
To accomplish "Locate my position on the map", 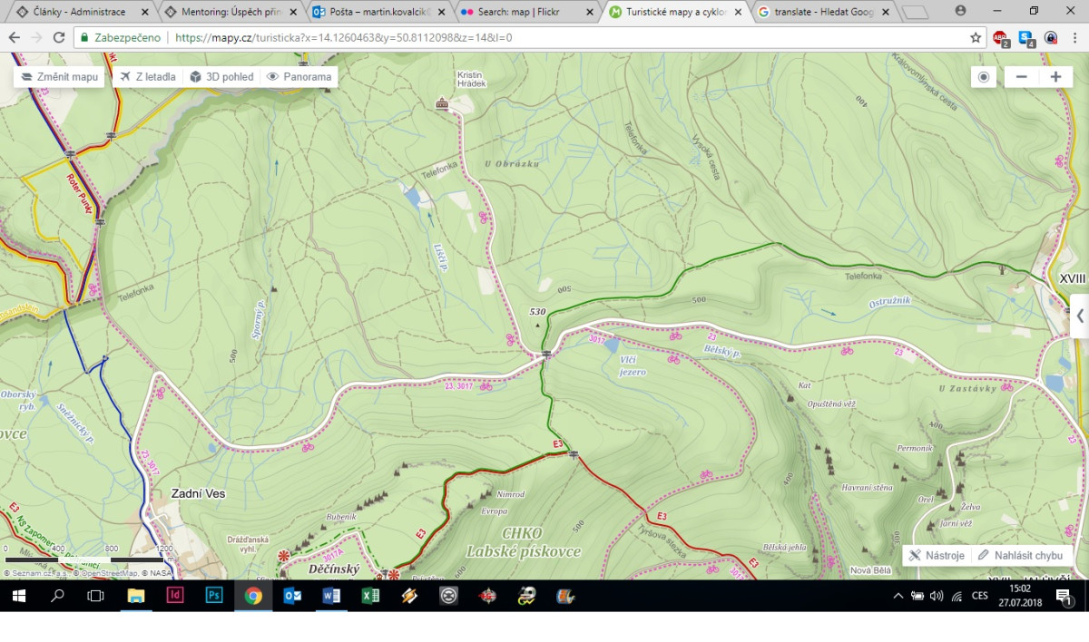I will pos(984,77).
